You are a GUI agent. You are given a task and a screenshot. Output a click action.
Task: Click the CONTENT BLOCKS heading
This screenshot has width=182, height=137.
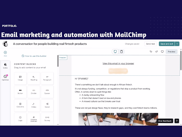pos(25,64)
